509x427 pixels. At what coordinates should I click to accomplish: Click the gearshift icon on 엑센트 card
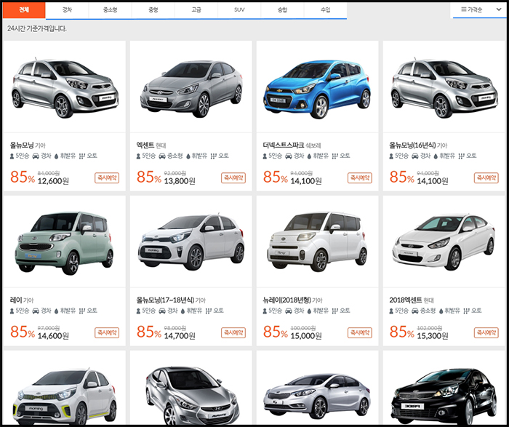coord(213,156)
